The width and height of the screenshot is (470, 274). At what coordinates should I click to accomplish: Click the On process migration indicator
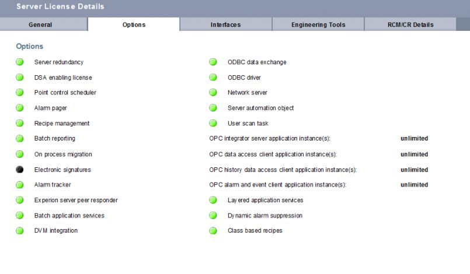20,154
